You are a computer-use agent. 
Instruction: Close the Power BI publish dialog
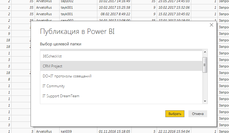coord(211,25)
